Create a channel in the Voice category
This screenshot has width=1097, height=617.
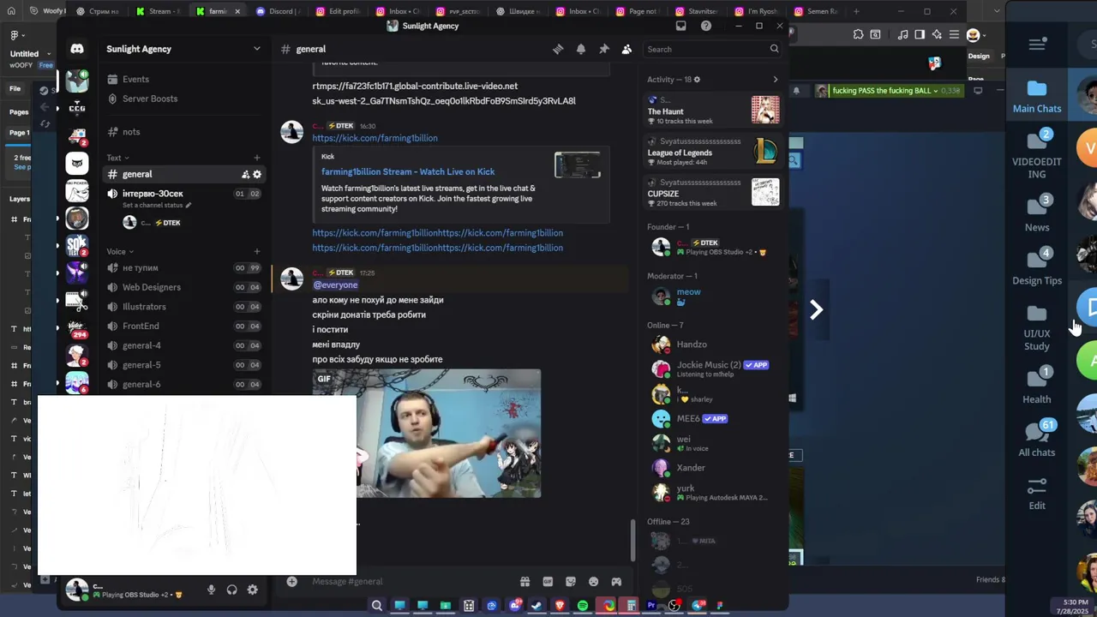256,251
